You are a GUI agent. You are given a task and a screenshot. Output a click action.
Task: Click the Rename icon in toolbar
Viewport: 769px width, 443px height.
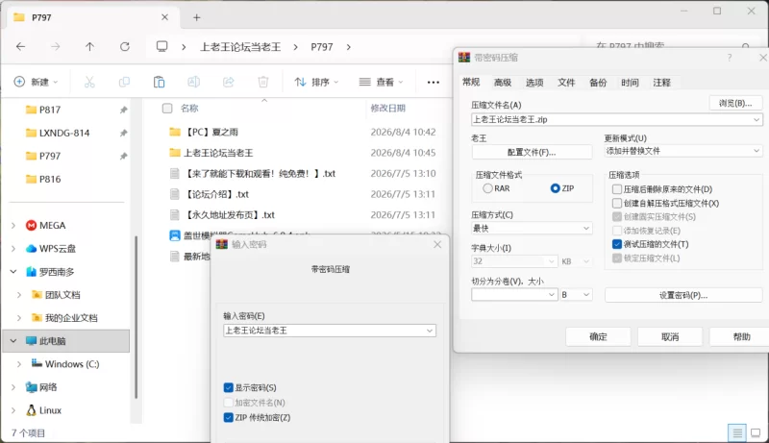(x=194, y=82)
